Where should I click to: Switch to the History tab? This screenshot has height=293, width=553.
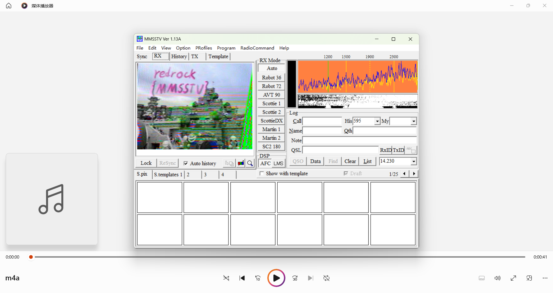[x=179, y=57]
